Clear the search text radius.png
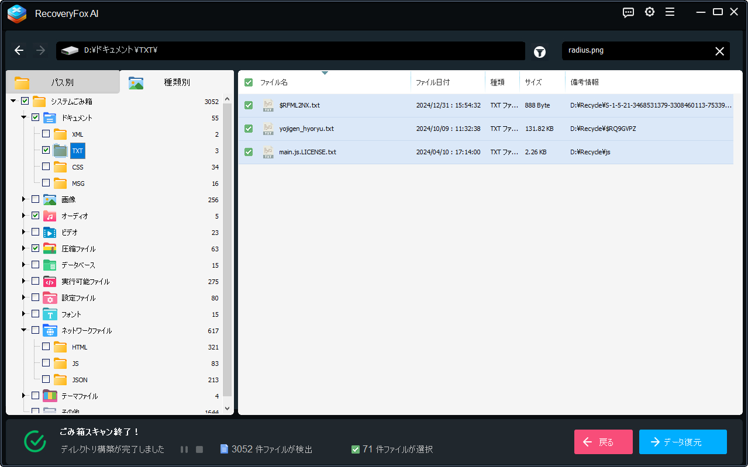 pyautogui.click(x=720, y=51)
